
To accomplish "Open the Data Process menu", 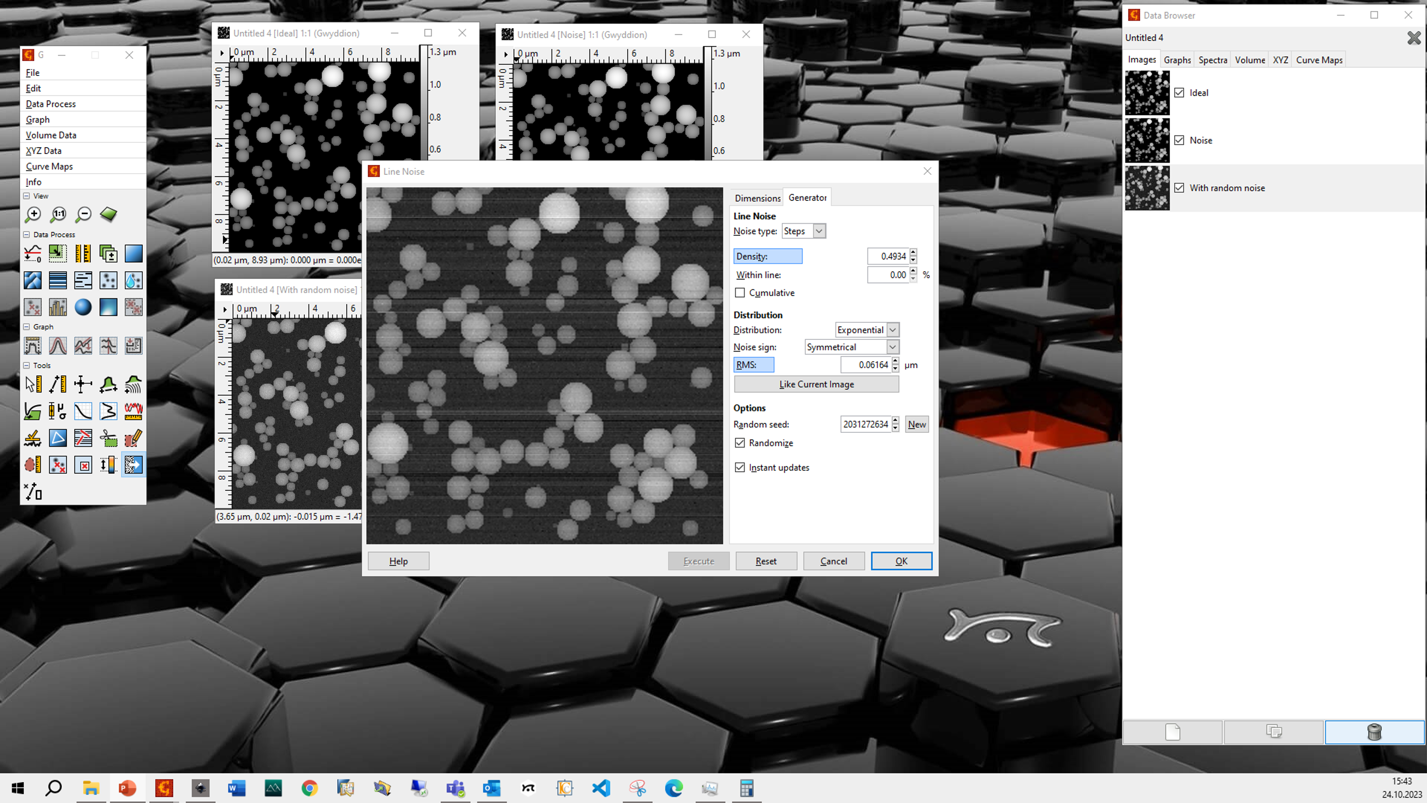I will click(x=51, y=104).
